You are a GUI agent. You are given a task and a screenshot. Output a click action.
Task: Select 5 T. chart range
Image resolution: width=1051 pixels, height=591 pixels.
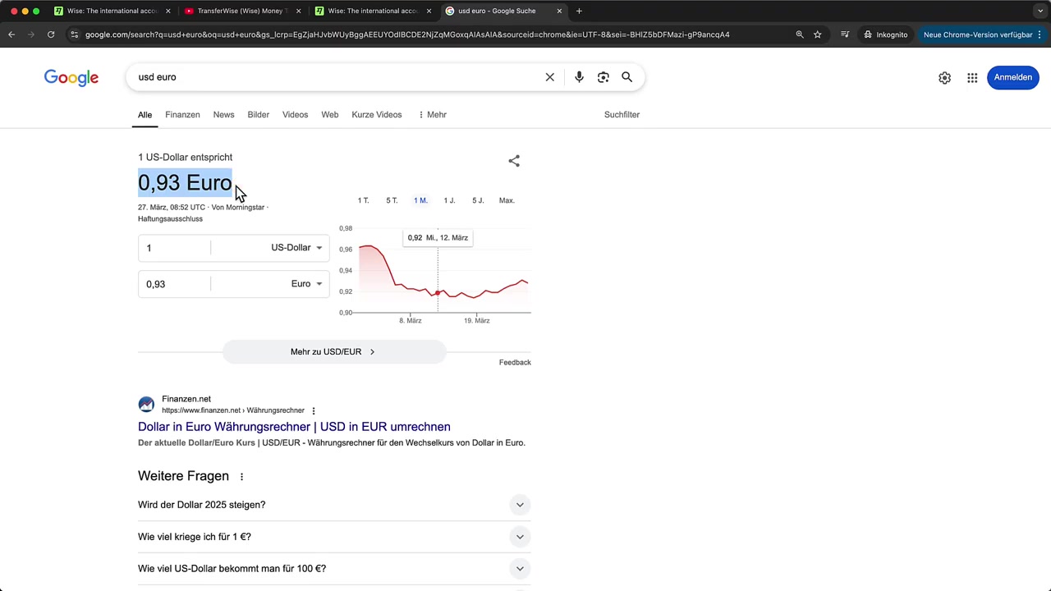pyautogui.click(x=392, y=200)
